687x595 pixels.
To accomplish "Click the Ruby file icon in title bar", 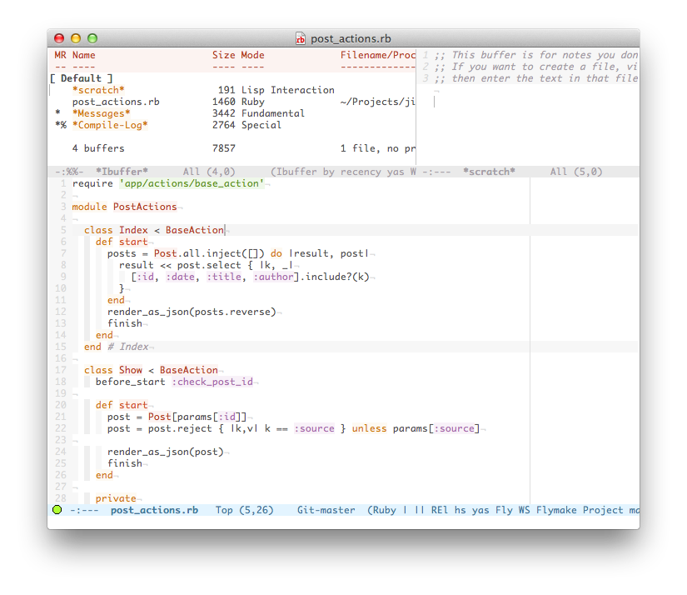I will tap(301, 38).
